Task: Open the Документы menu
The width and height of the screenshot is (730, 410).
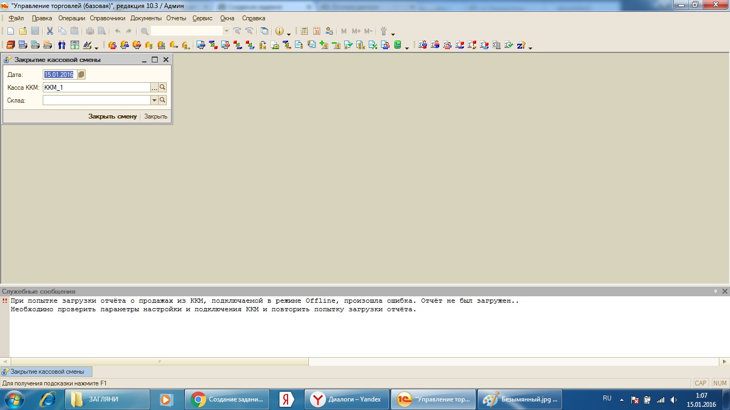Action: [146, 18]
